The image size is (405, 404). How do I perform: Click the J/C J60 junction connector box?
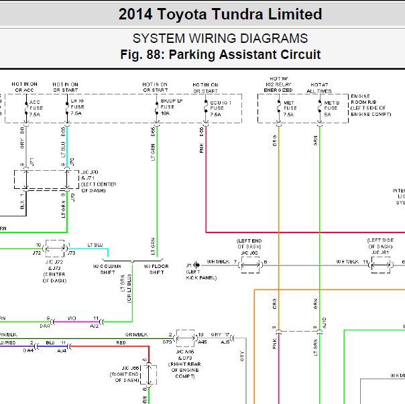250,265
